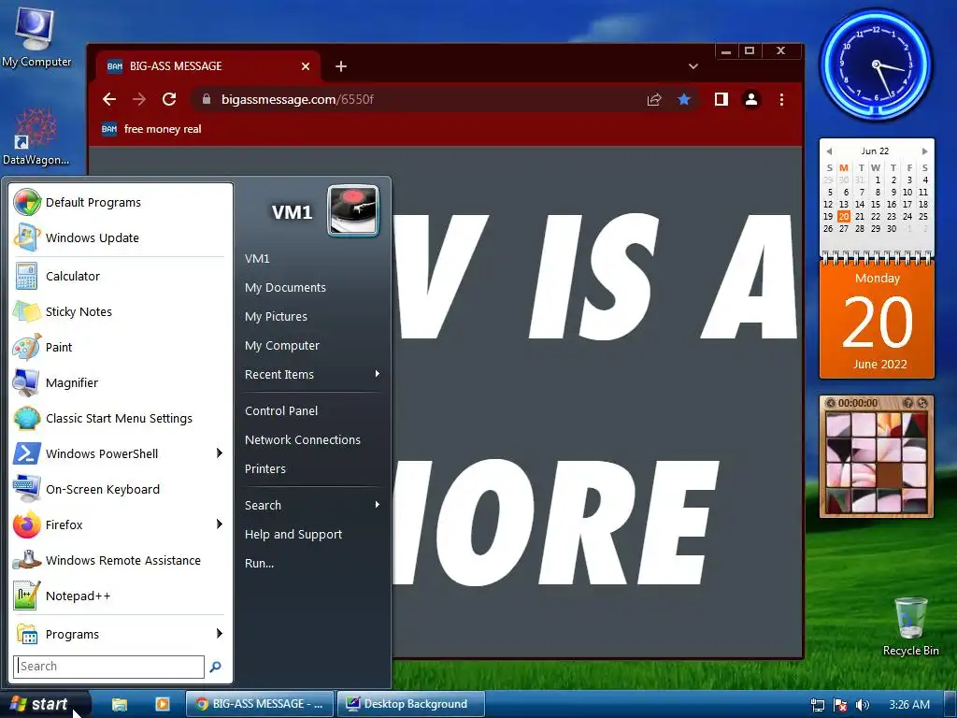This screenshot has height=718, width=957.
Task: Click the taskbar clock 3:26 AM
Action: click(909, 705)
